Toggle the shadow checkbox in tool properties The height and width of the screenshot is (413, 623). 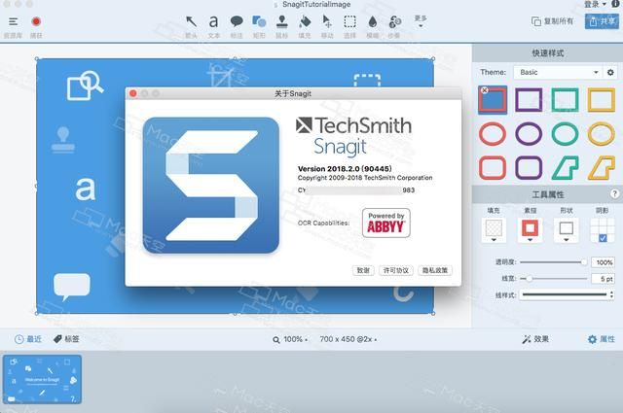point(603,238)
